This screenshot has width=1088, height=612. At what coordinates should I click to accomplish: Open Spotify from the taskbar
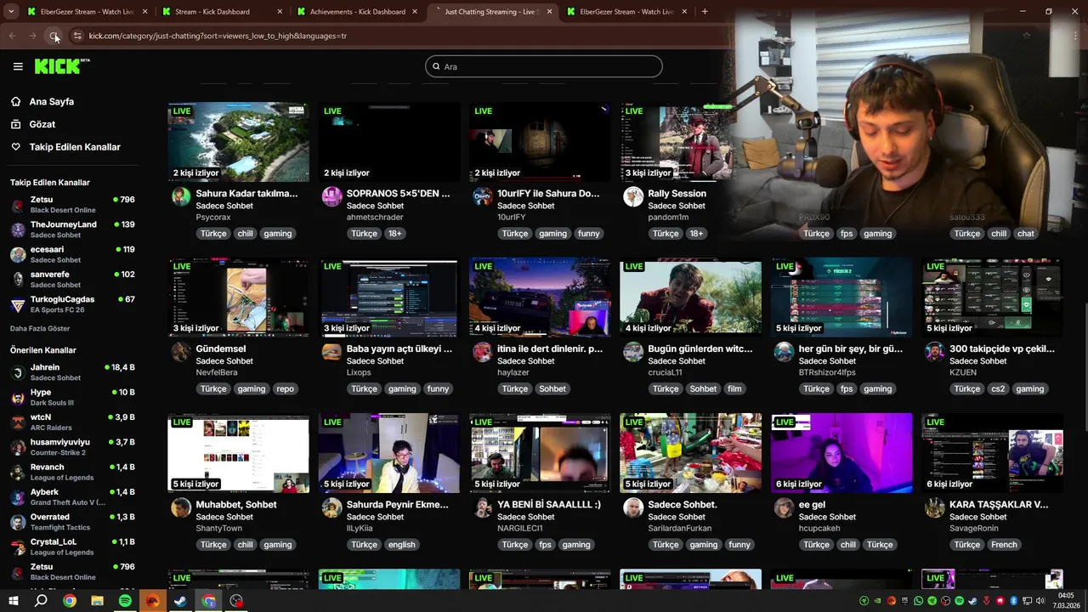tap(125, 601)
